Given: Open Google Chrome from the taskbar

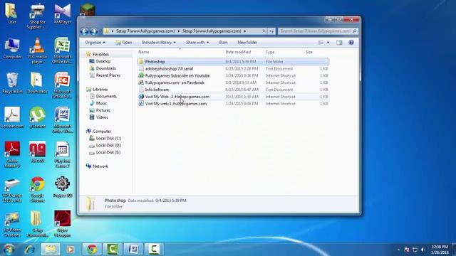Looking at the screenshot, I should tap(92, 250).
